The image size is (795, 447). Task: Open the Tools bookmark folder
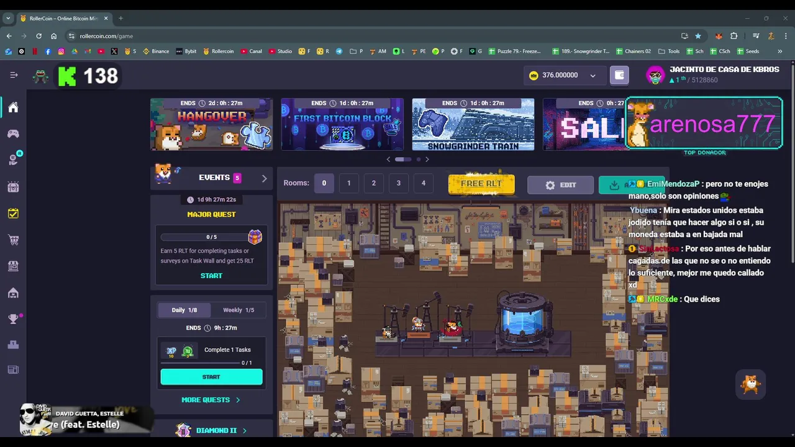pyautogui.click(x=669, y=52)
